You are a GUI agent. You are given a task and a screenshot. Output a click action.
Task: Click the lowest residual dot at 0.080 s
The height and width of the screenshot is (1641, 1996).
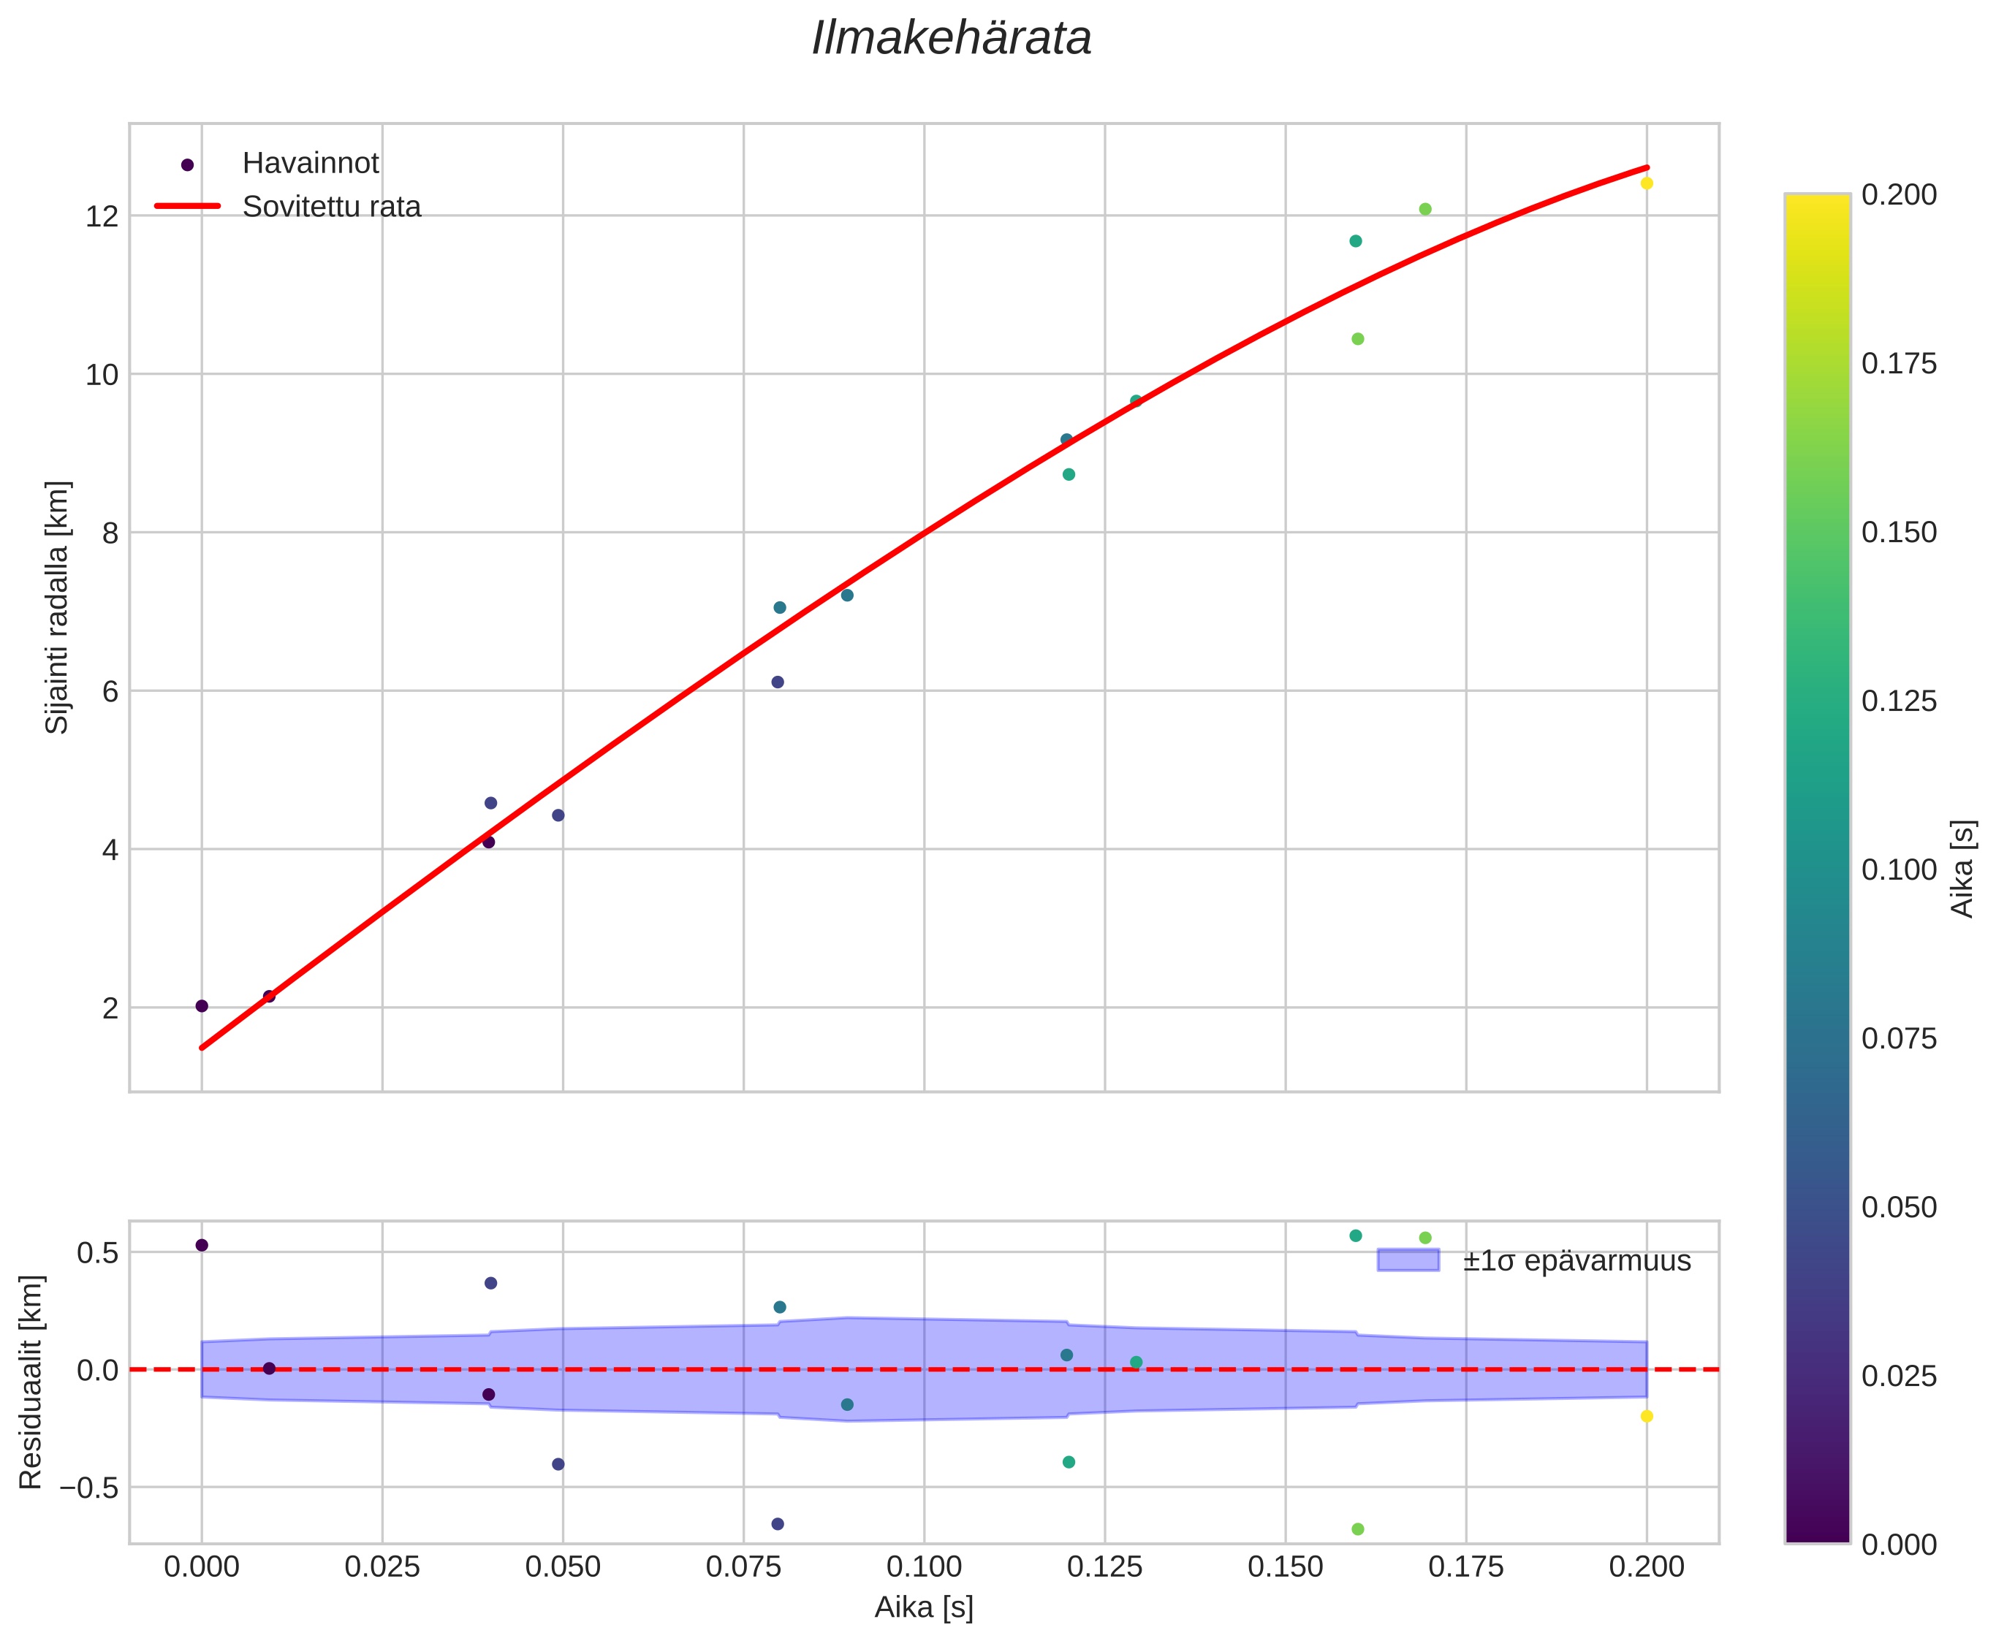pos(777,1524)
